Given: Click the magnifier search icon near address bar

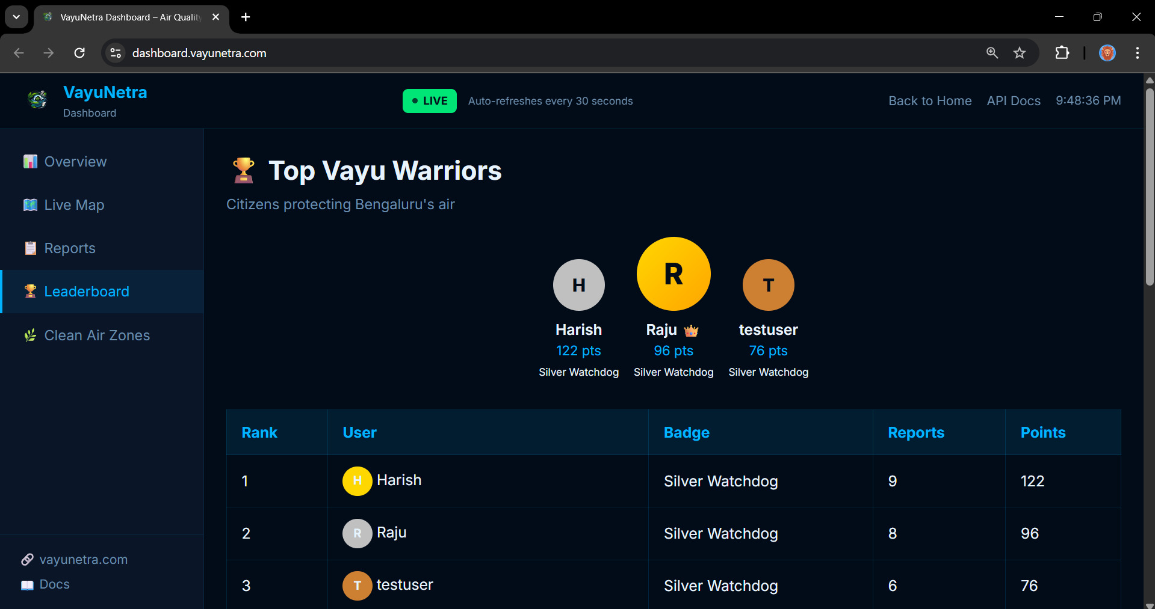Looking at the screenshot, I should coord(992,53).
